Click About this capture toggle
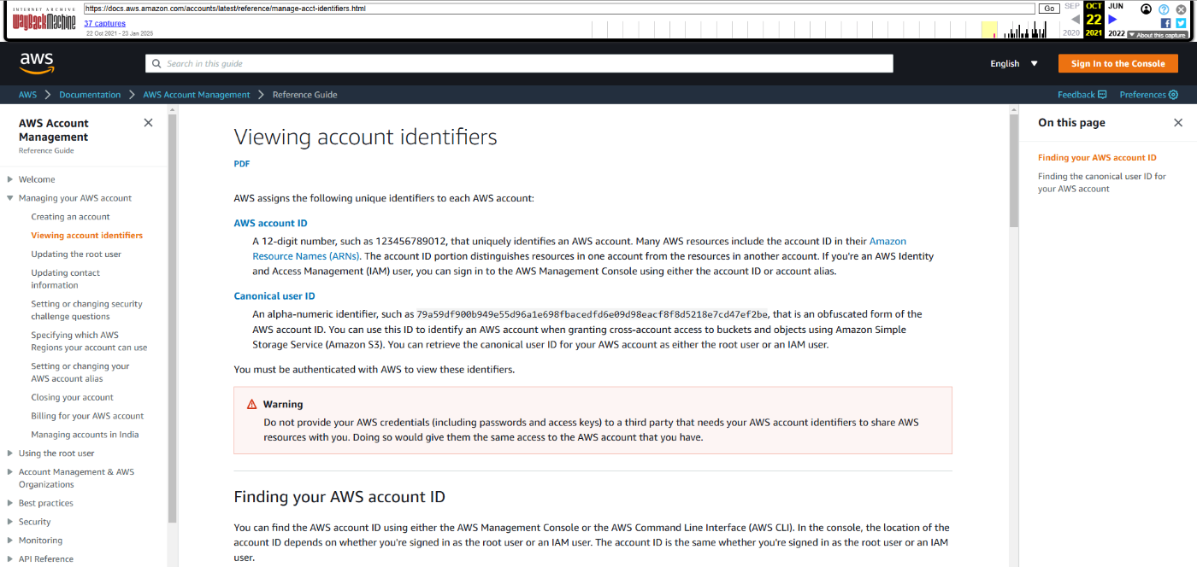 (1157, 35)
